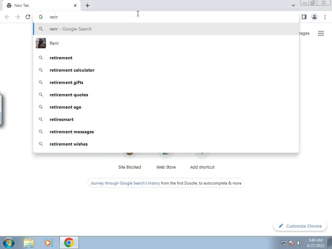Click the browser reload icon
The height and width of the screenshot is (249, 332).
tap(28, 17)
